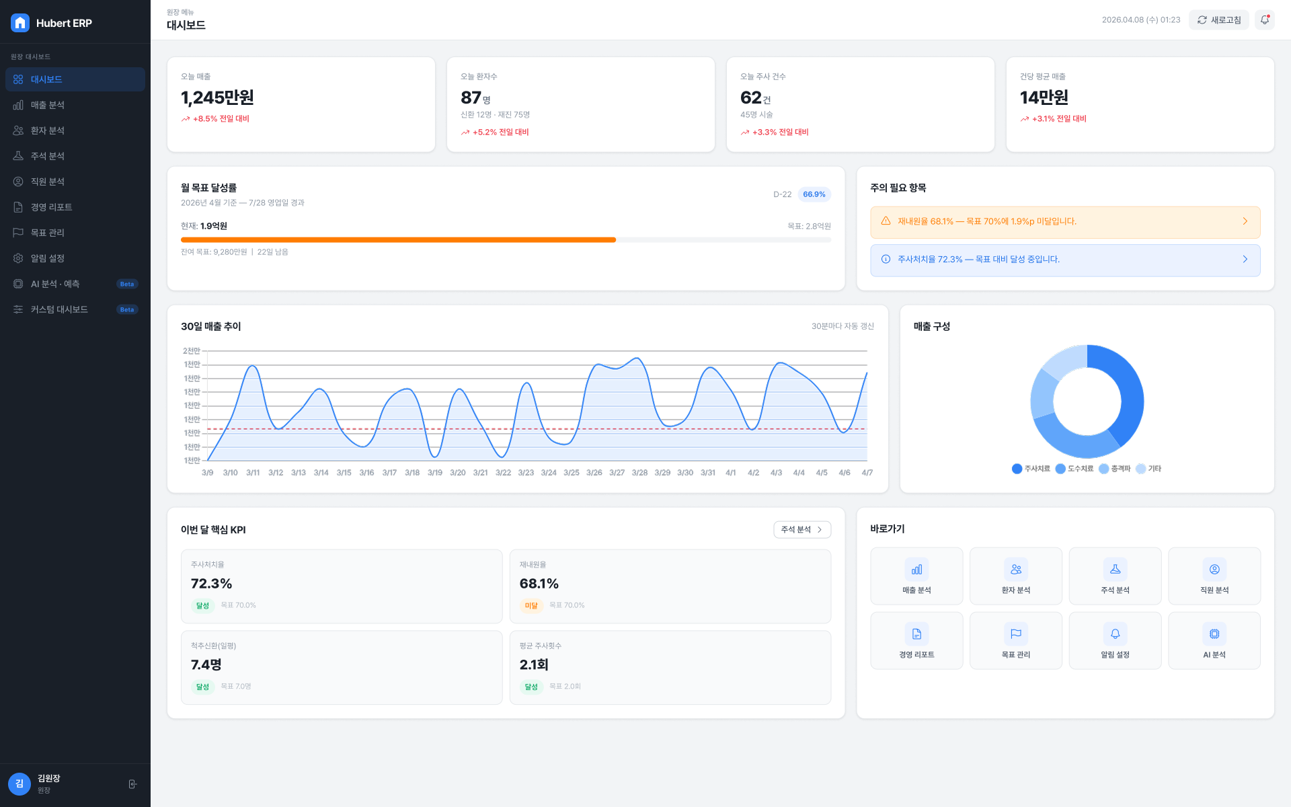Select AI 분석 · 예측 in the sidebar
Viewport: 1291px width, 807px height.
point(75,284)
